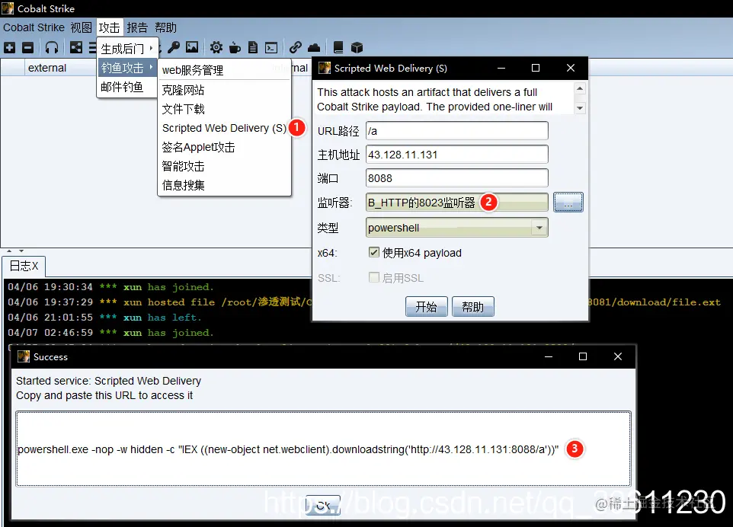Collapse the pane with split-pane arrow
This screenshot has width=733, height=527.
(9, 251)
